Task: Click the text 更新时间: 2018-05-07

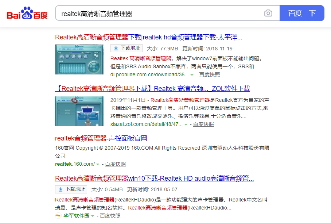Action: pyautogui.click(x=152, y=189)
